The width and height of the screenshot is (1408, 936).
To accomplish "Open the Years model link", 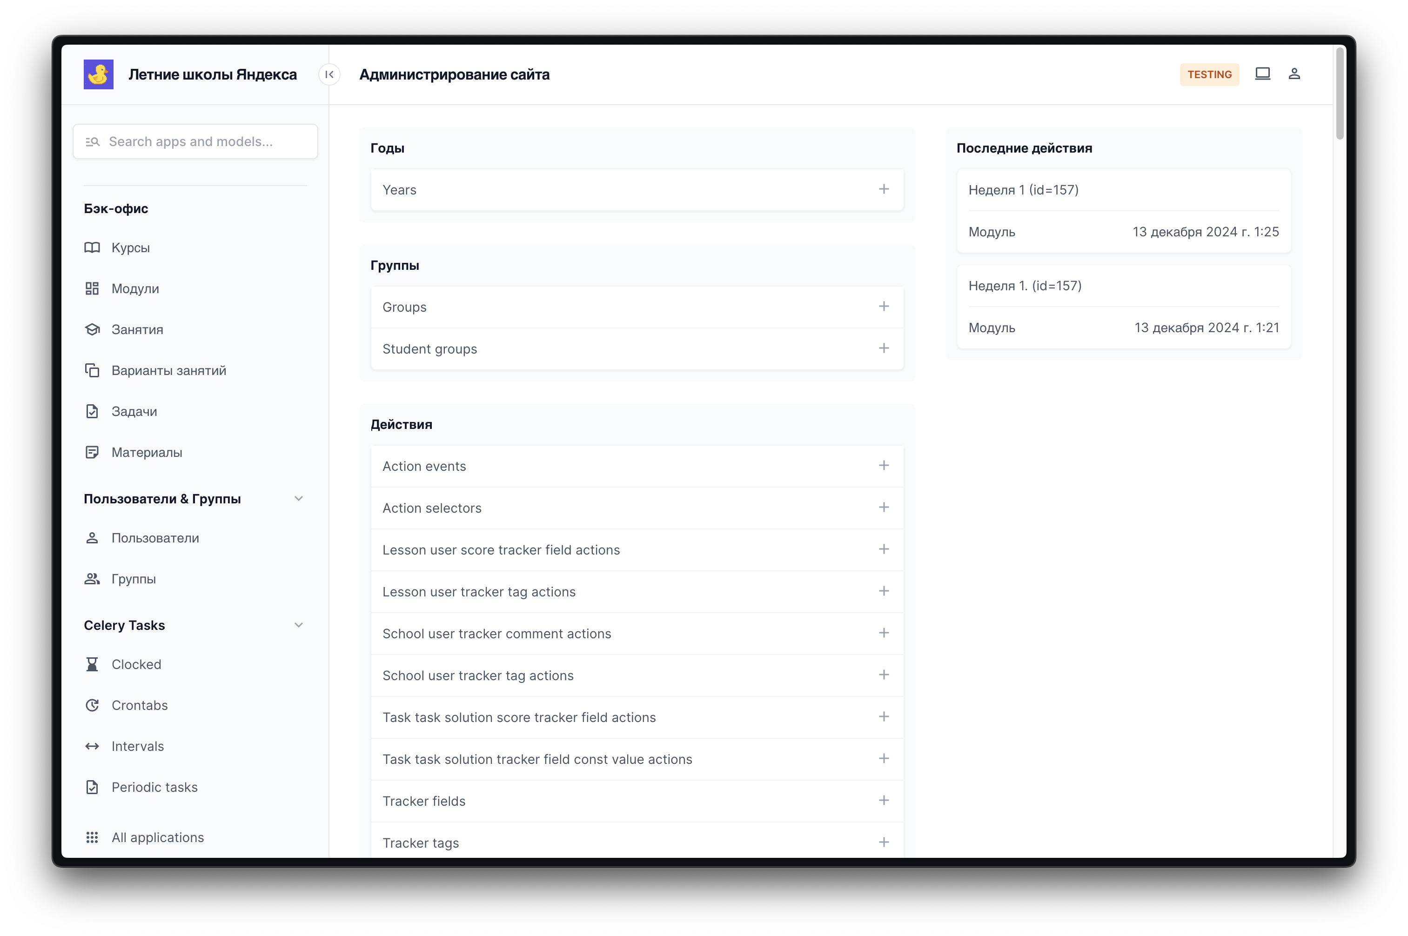I will pyautogui.click(x=400, y=190).
